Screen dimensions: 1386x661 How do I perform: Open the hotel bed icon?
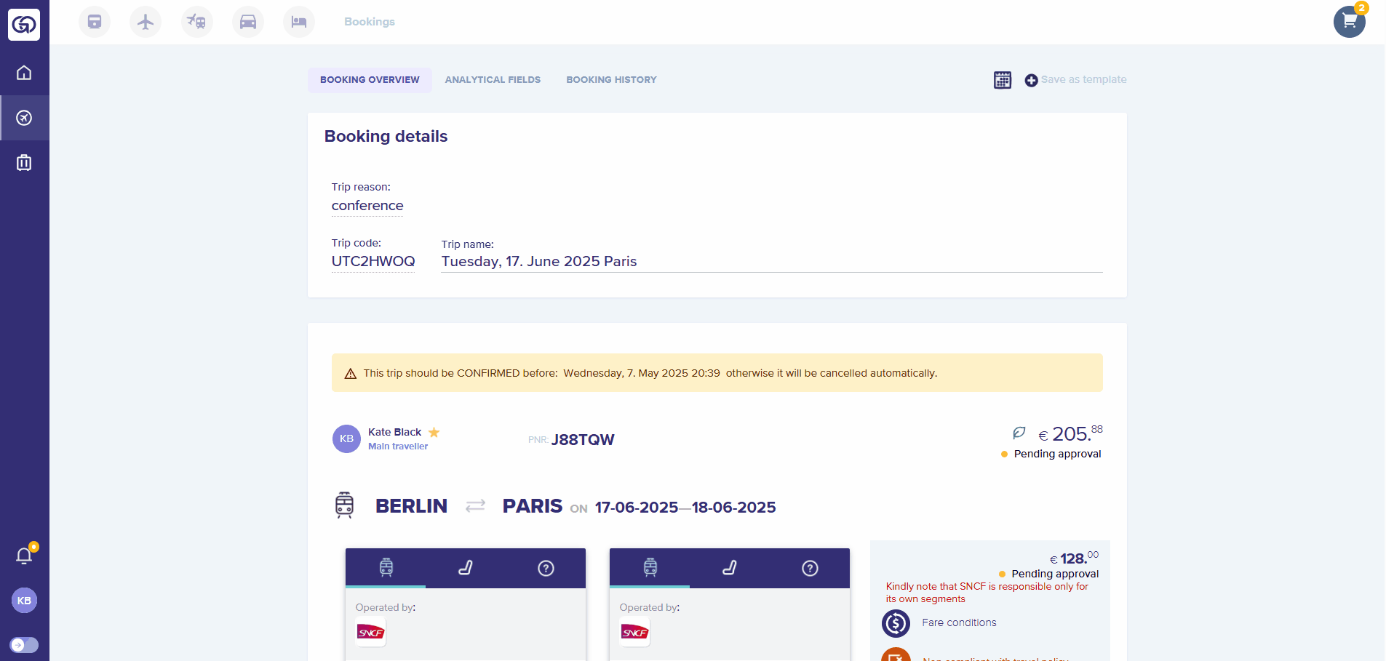299,22
